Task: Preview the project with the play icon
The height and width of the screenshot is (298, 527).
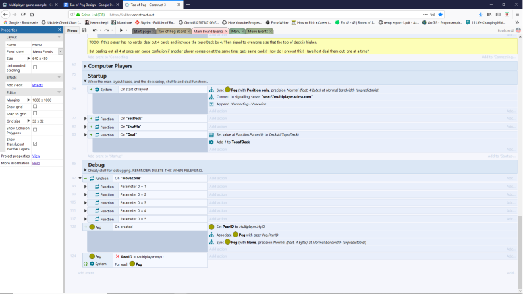Action: (x=121, y=30)
